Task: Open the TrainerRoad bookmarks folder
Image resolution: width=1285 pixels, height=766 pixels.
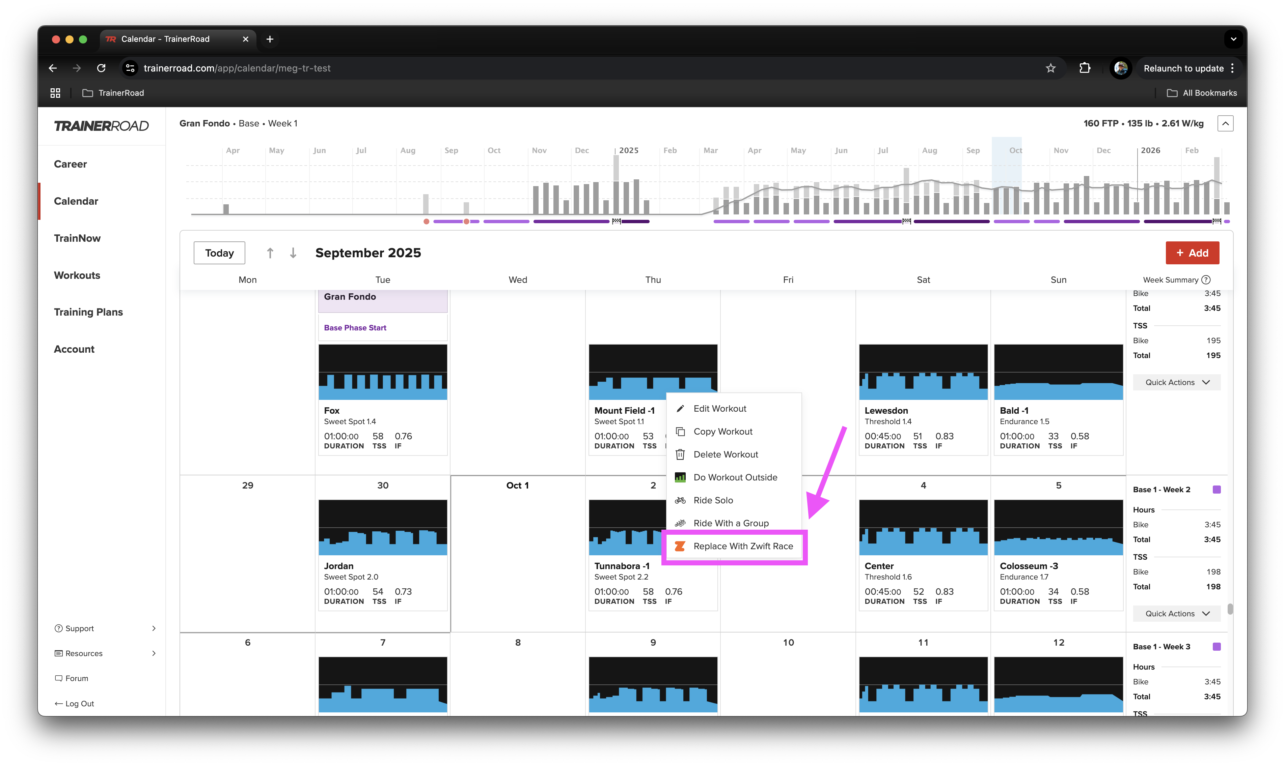Action: pyautogui.click(x=113, y=93)
